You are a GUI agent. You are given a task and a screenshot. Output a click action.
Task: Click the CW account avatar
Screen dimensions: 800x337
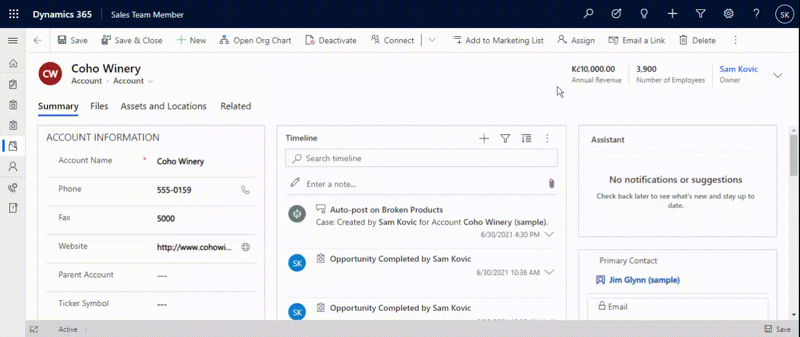point(50,74)
